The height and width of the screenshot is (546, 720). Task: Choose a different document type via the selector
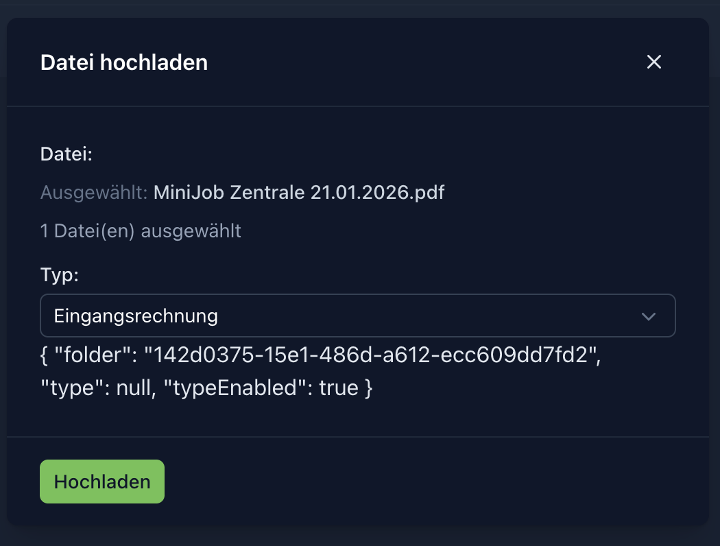coord(357,316)
